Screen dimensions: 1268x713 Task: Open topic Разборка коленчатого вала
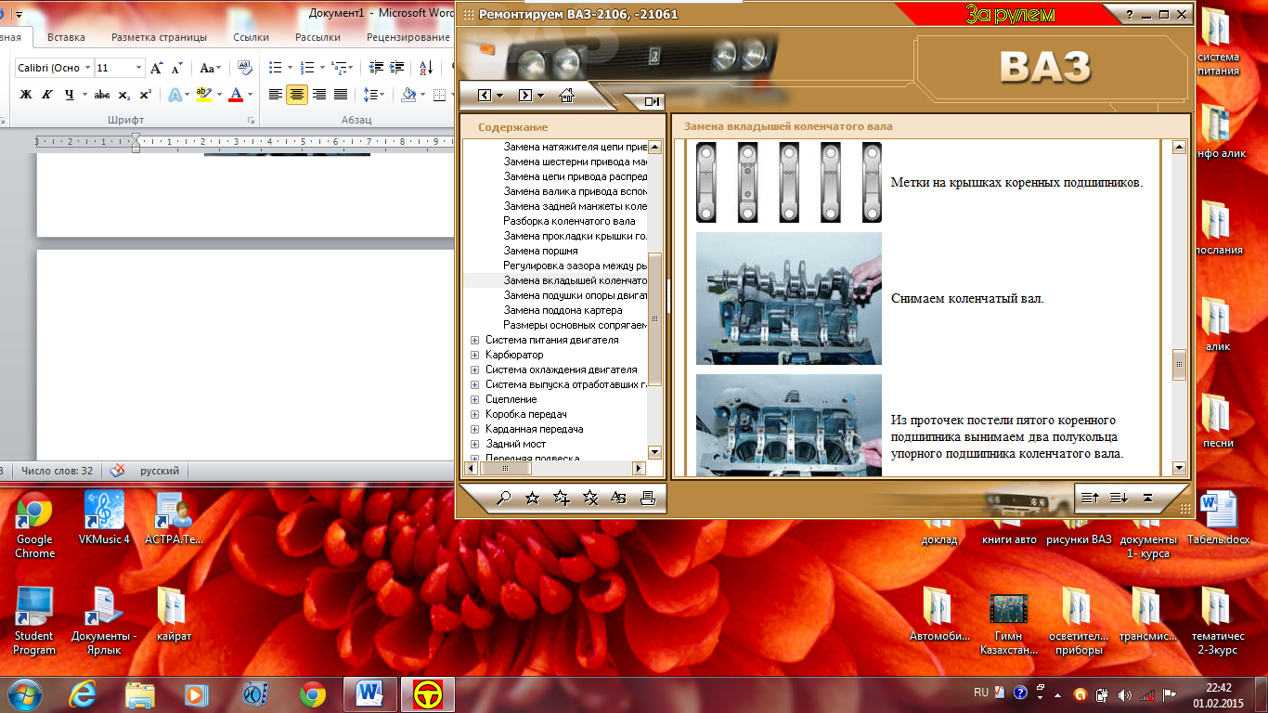point(569,221)
